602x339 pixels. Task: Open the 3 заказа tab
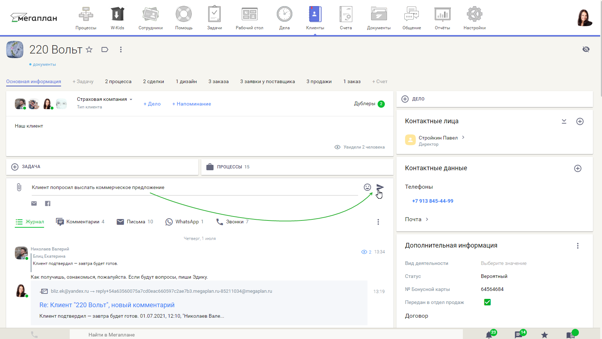point(219,81)
